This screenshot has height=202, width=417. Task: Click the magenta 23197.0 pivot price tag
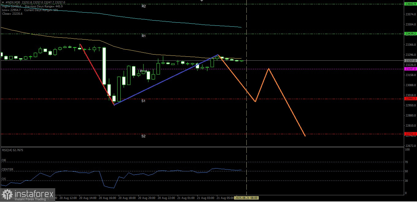click(x=411, y=69)
